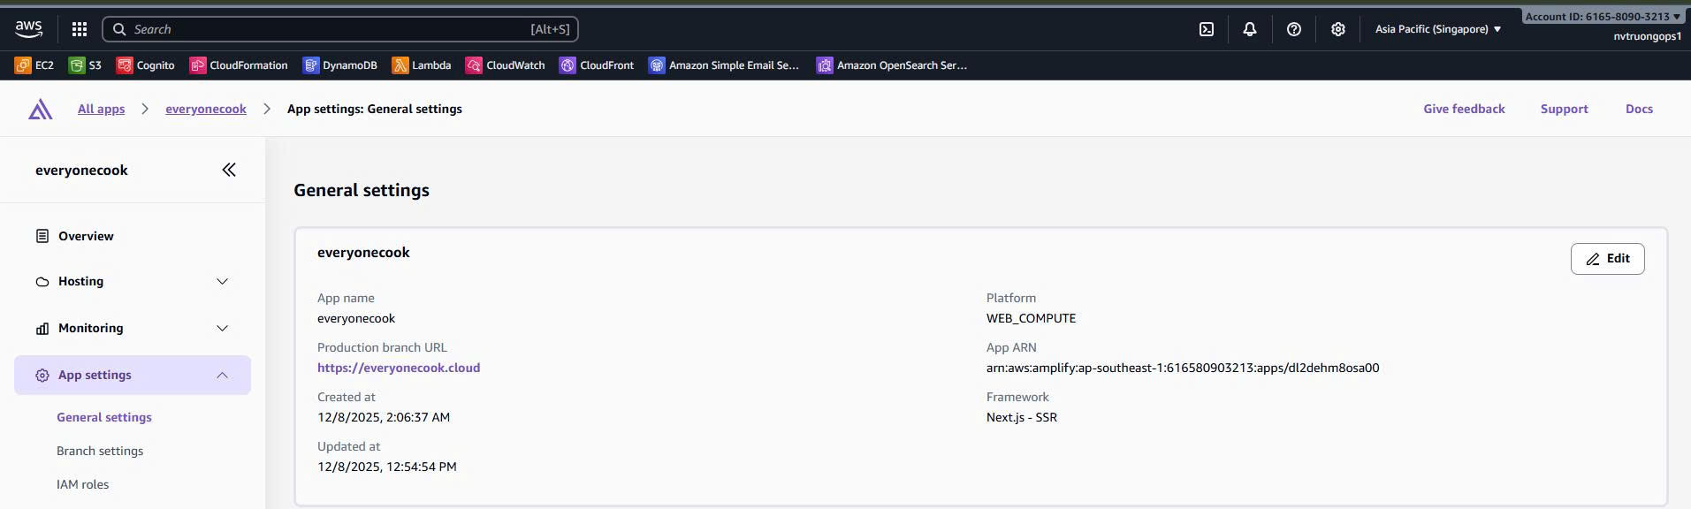Click the AWS console search field

point(340,29)
